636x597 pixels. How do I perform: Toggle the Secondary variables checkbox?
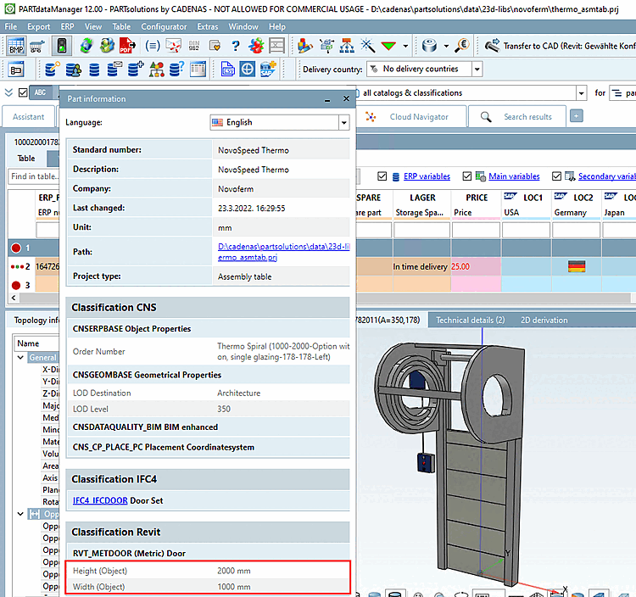click(x=557, y=176)
